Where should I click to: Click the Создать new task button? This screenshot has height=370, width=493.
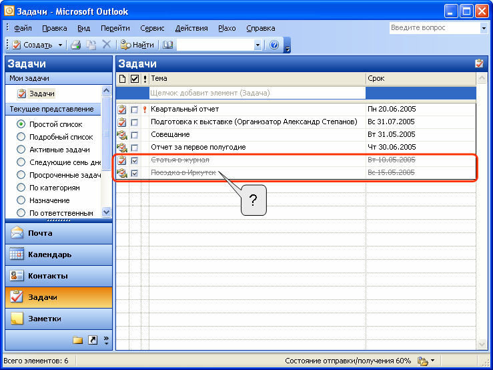(32, 45)
